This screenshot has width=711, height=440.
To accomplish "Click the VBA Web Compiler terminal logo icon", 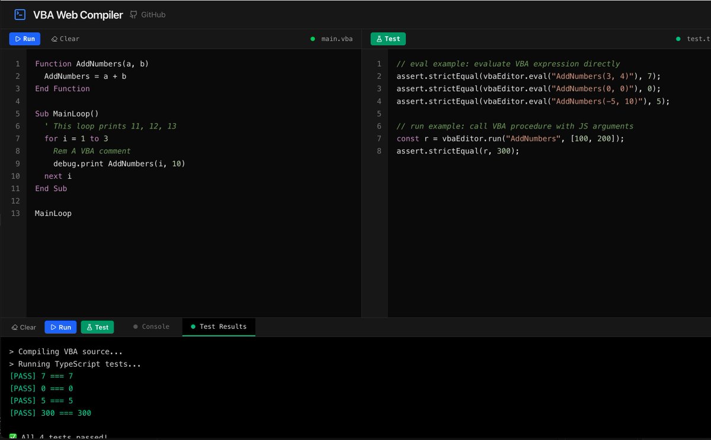I will [x=20, y=15].
